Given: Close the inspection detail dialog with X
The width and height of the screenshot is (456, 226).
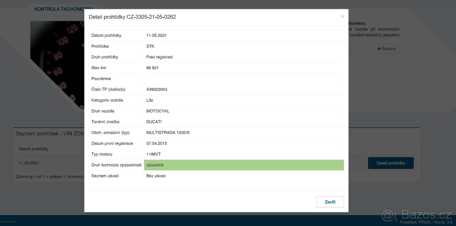Looking at the screenshot, I should point(342,17).
